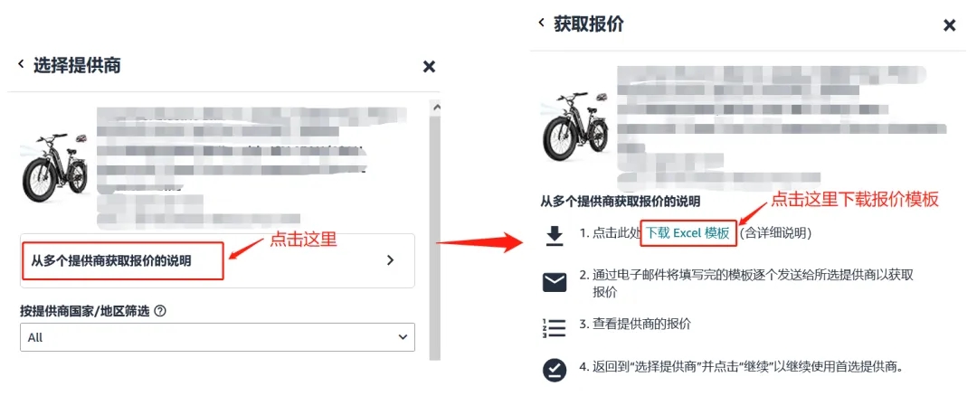
Task: Open the 下载 Excel 模板 link
Action: coord(688,233)
